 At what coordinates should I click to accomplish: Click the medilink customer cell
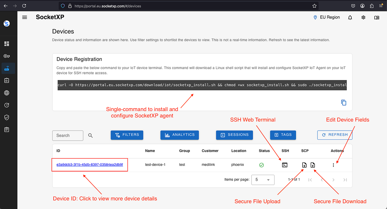209,165
